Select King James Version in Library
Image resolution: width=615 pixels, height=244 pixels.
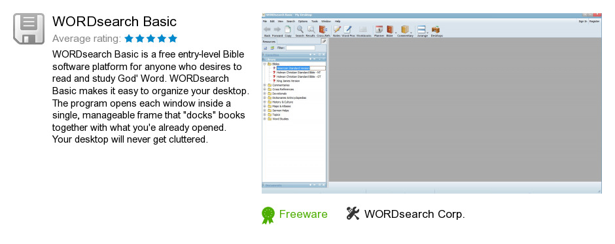click(x=288, y=81)
